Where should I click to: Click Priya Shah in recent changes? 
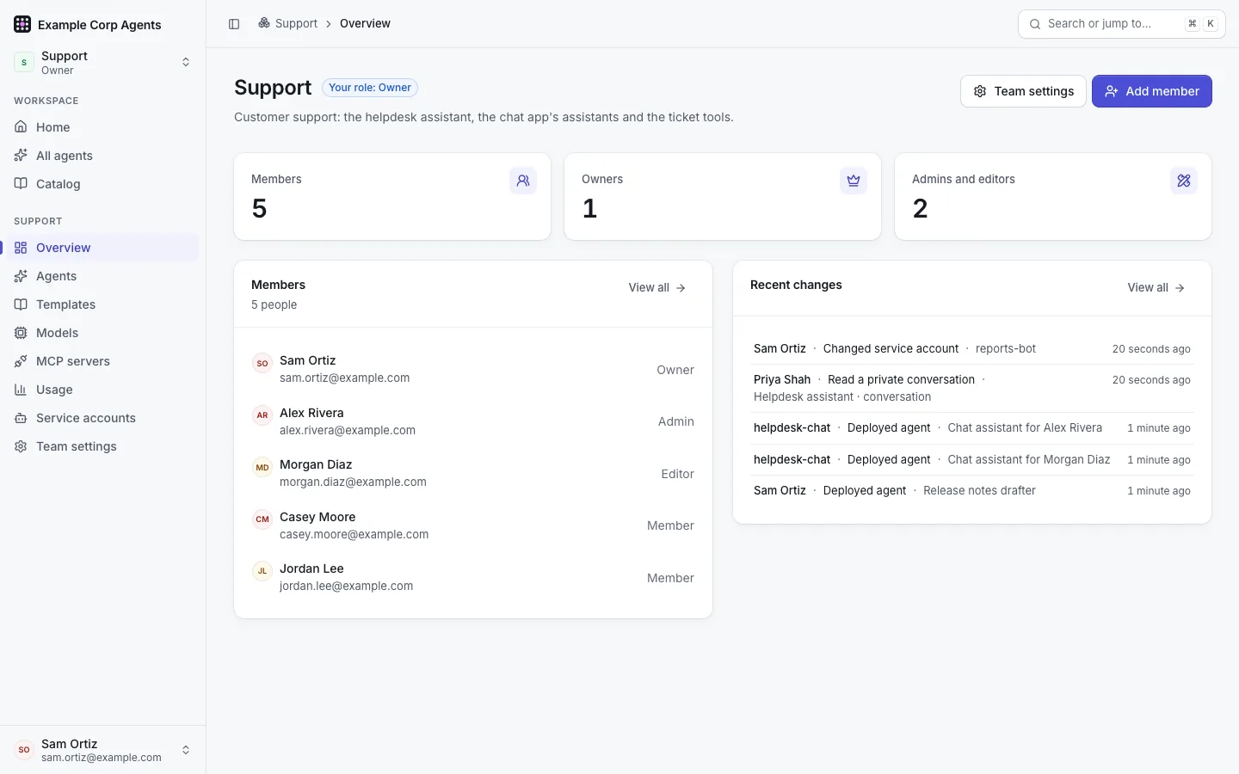pyautogui.click(x=782, y=380)
